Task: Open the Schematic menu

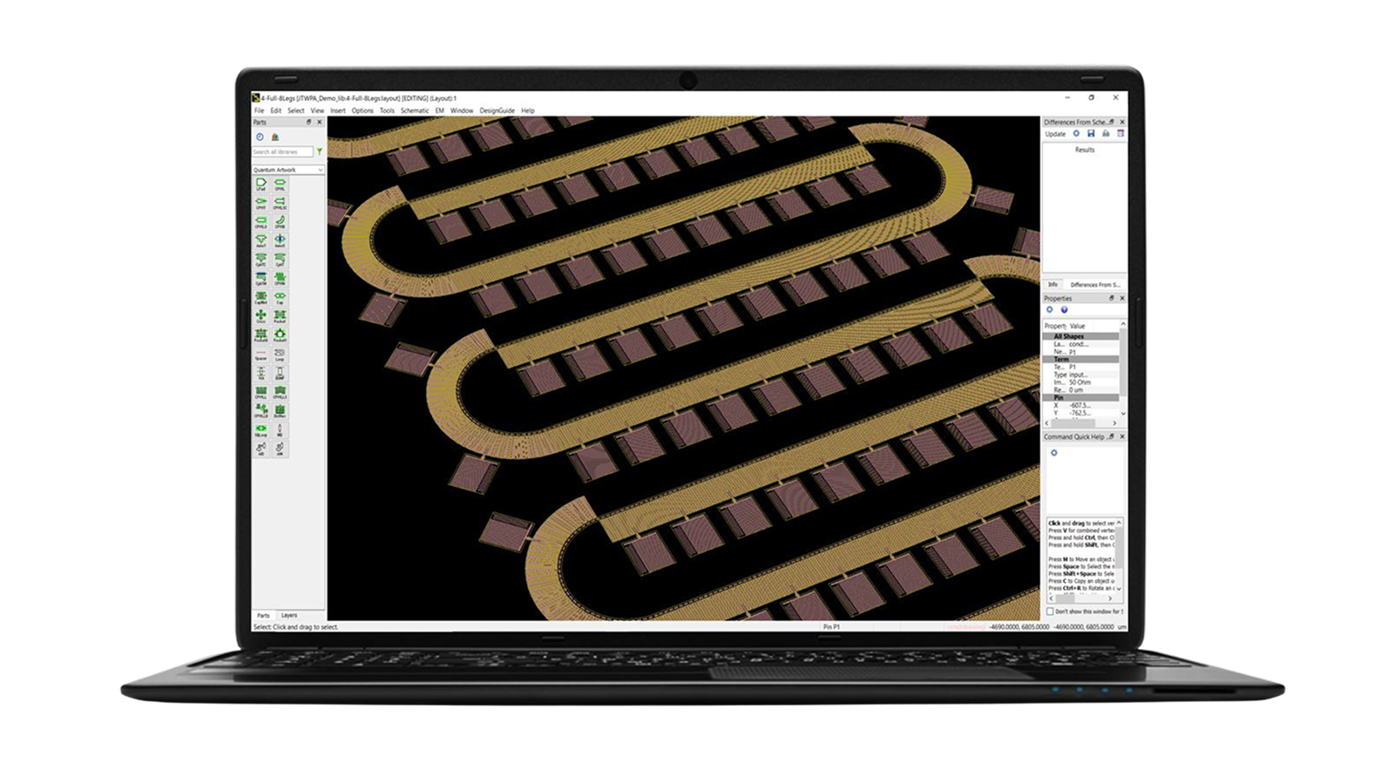Action: point(415,111)
